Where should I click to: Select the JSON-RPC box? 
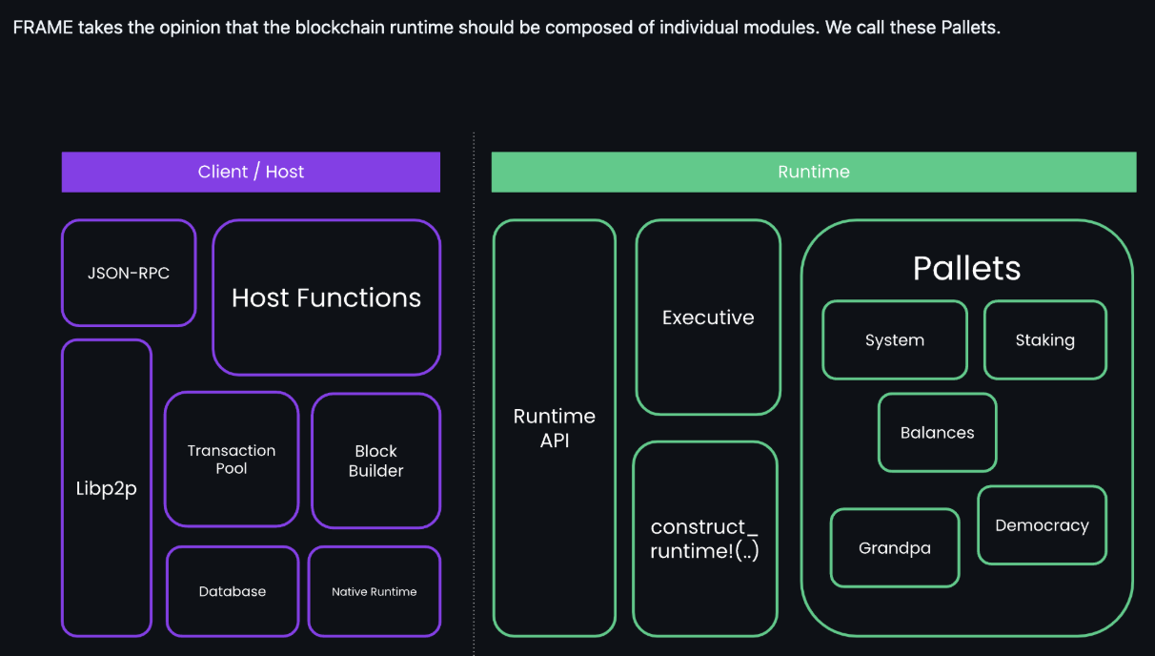pos(129,273)
